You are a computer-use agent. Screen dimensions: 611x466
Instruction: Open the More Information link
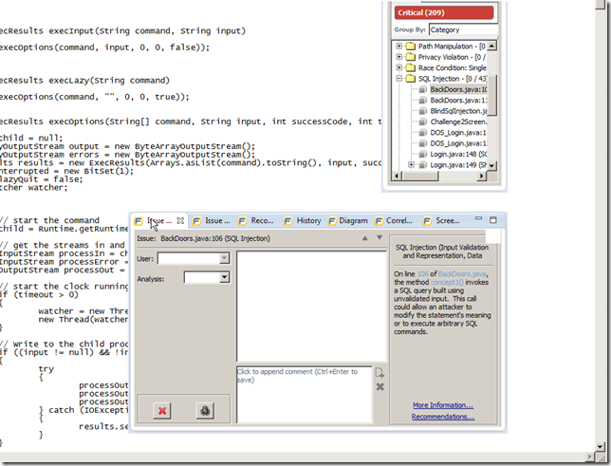443,405
